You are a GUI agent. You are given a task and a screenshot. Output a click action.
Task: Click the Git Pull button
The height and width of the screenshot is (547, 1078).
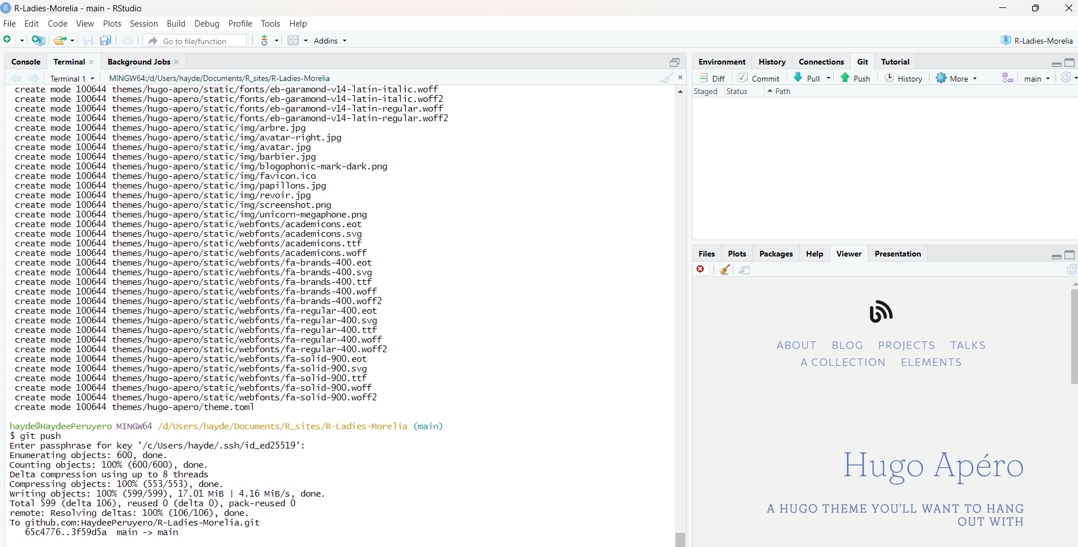807,78
